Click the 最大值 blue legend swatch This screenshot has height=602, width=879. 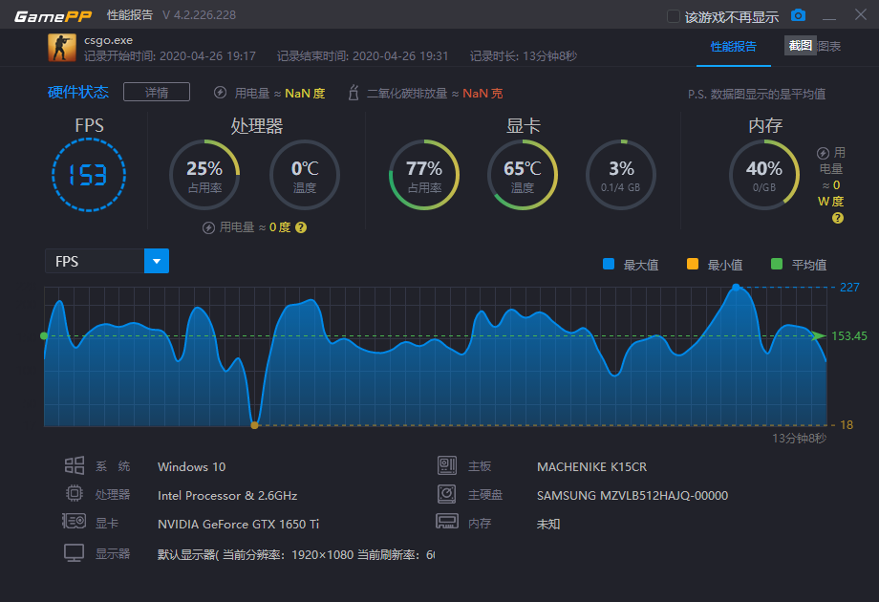click(x=609, y=264)
